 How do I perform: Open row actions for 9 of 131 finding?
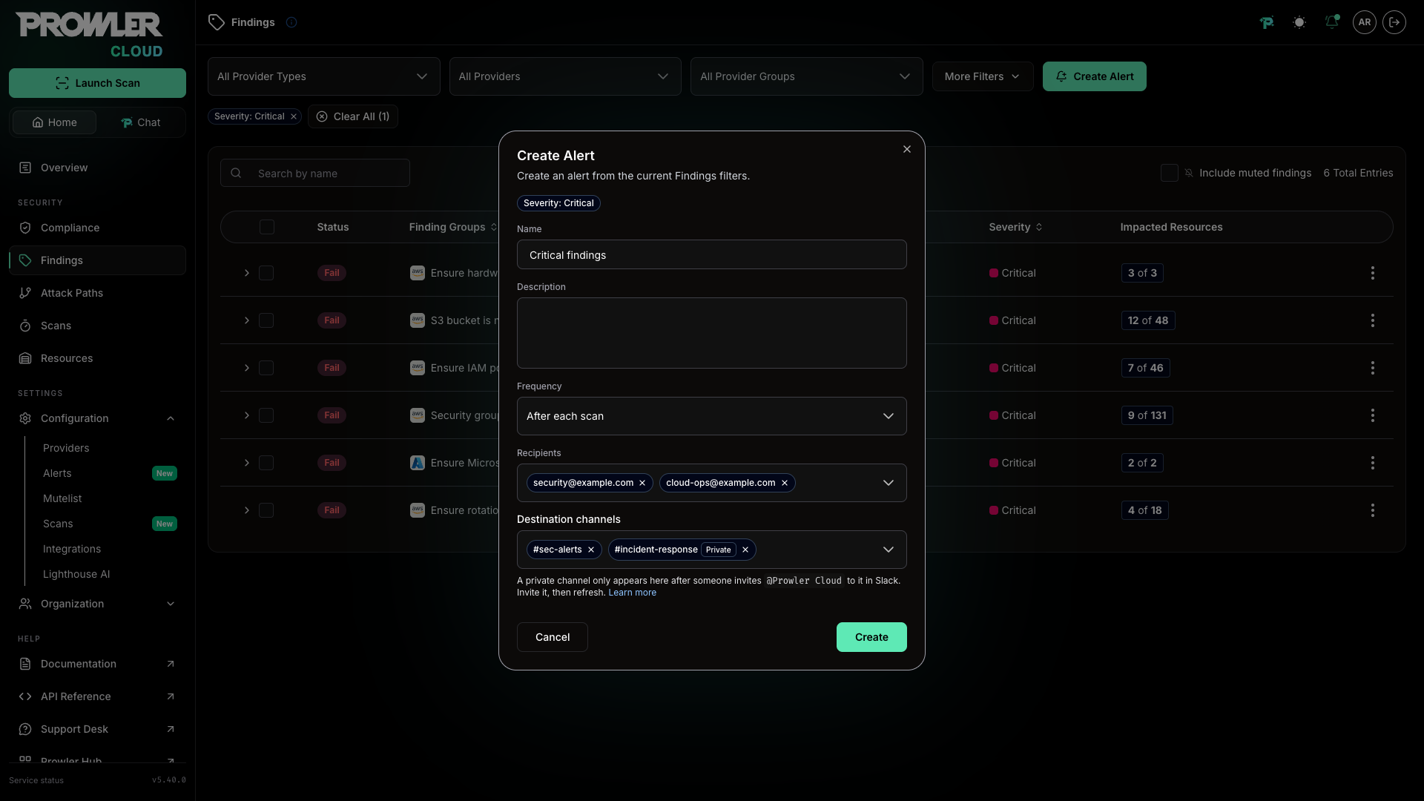click(x=1373, y=415)
